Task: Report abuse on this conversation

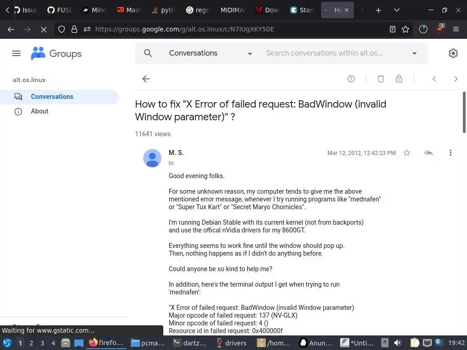Action: (x=351, y=79)
